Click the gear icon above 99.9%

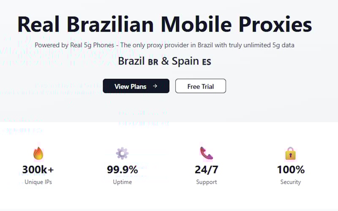pos(122,153)
